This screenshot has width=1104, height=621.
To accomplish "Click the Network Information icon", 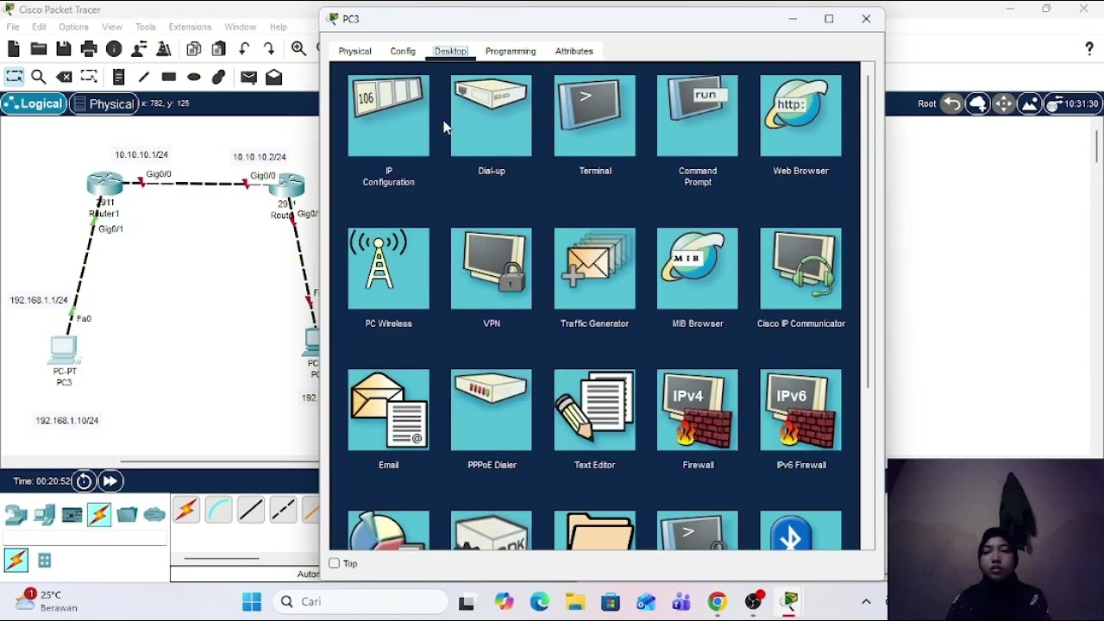I will click(x=114, y=49).
